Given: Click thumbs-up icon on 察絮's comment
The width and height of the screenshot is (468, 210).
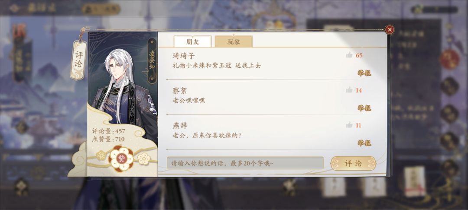Looking at the screenshot, I should tap(349, 90).
